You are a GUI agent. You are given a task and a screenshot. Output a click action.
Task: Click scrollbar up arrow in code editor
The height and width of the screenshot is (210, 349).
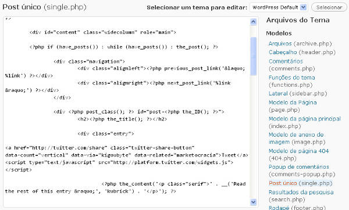253,22
